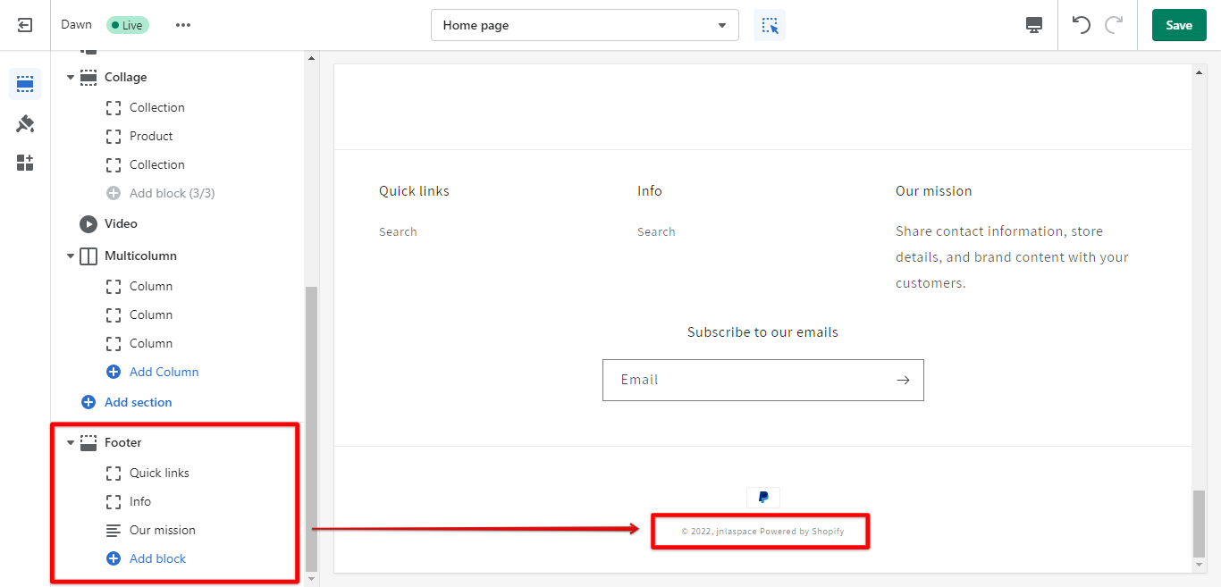The width and height of the screenshot is (1221, 587).
Task: Click the Undo arrow icon
Action: pyautogui.click(x=1081, y=25)
